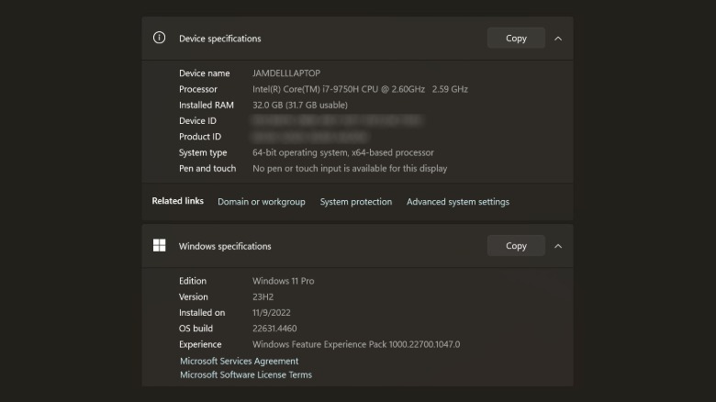Click the Product ID label

click(199, 137)
